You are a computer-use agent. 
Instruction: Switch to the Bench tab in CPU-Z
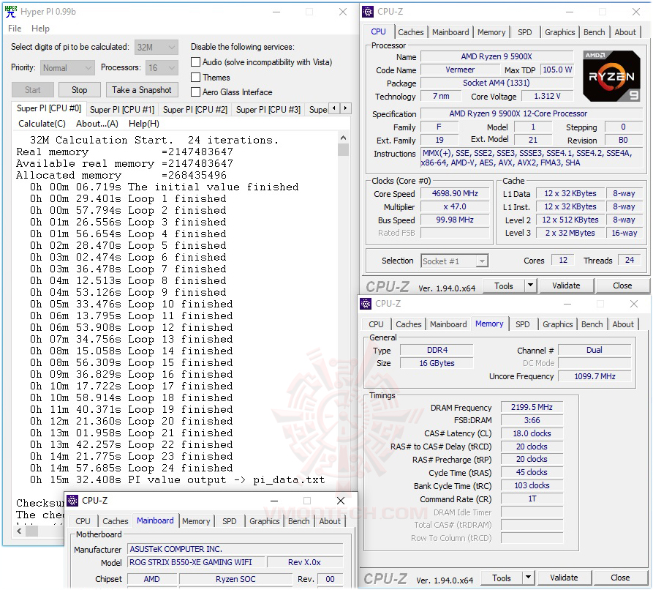click(594, 32)
